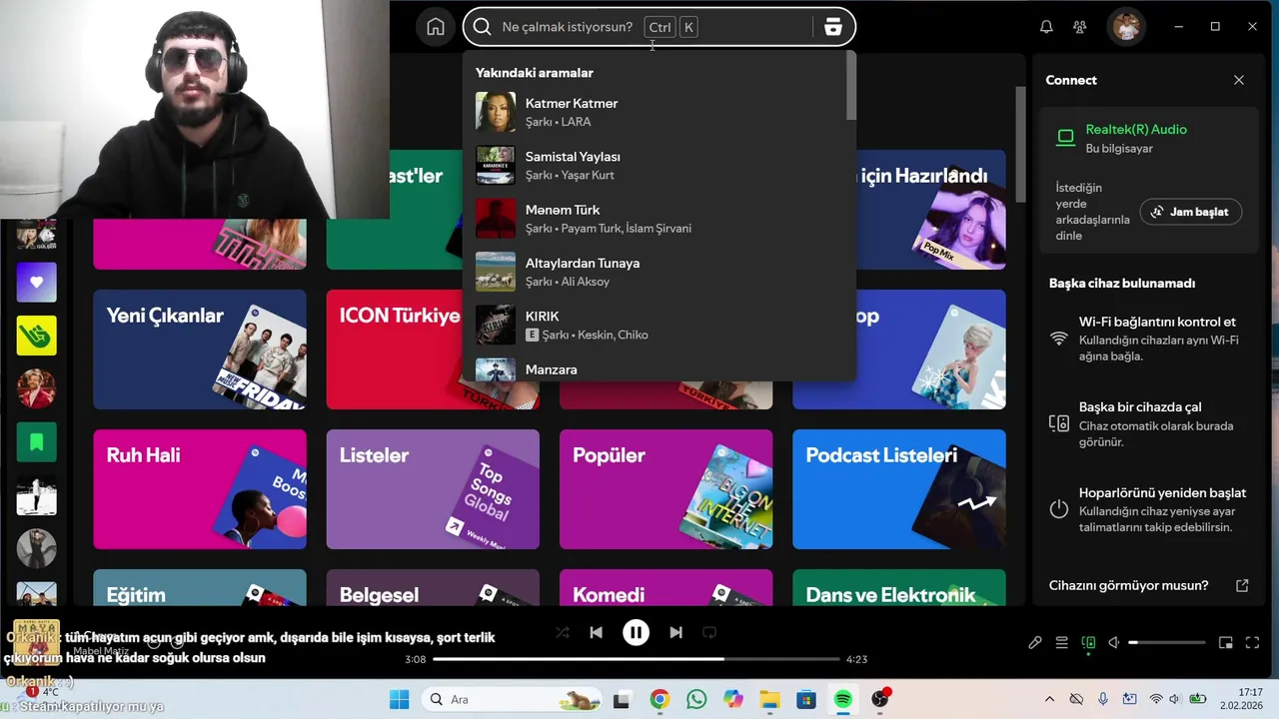This screenshot has height=719, width=1279.
Task: Open Copilot from taskbar
Action: tap(733, 699)
